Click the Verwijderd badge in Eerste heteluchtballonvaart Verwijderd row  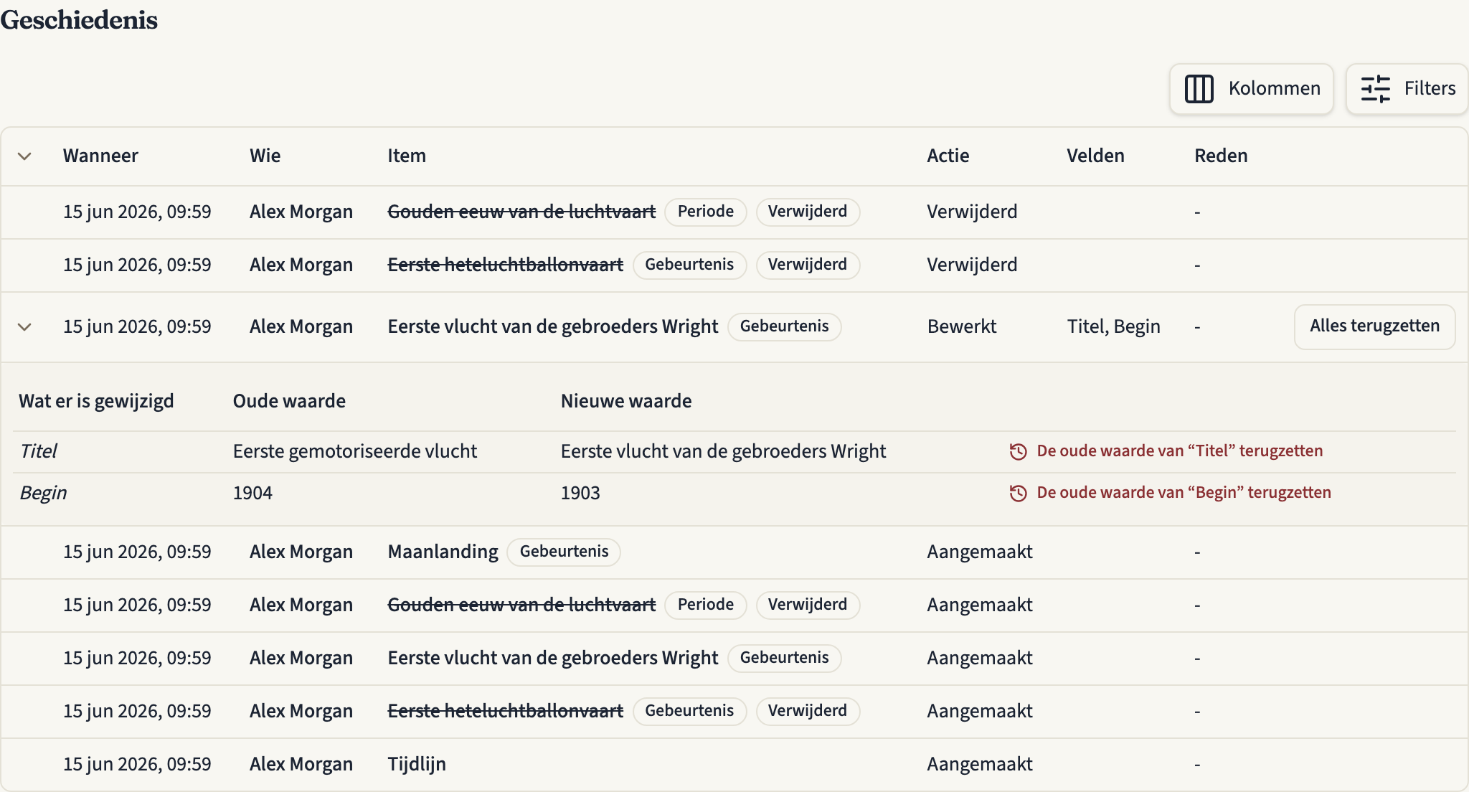point(808,265)
